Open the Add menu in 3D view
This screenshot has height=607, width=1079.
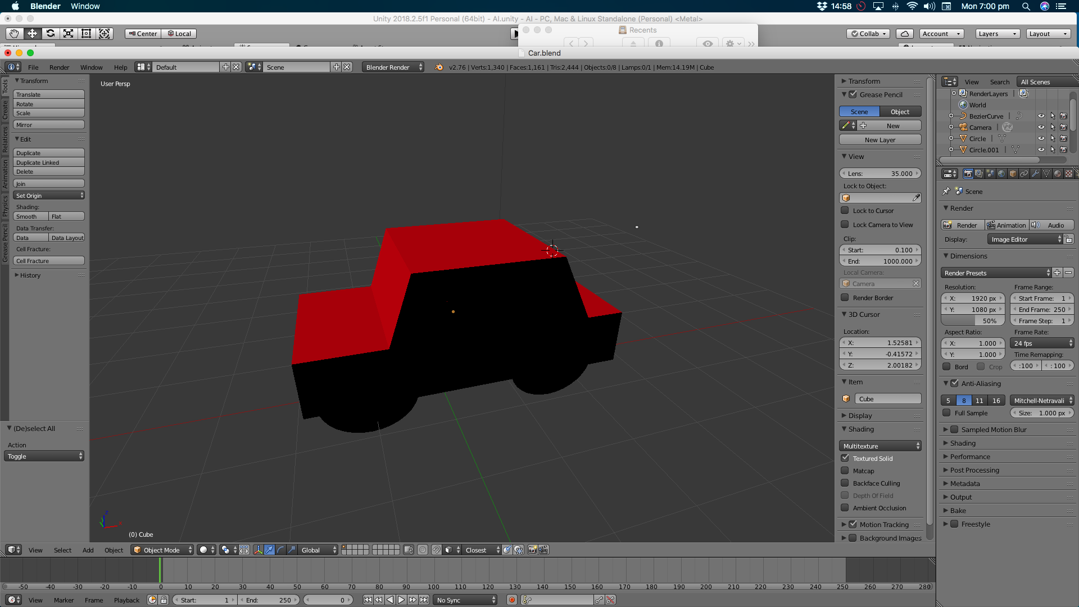(88, 550)
